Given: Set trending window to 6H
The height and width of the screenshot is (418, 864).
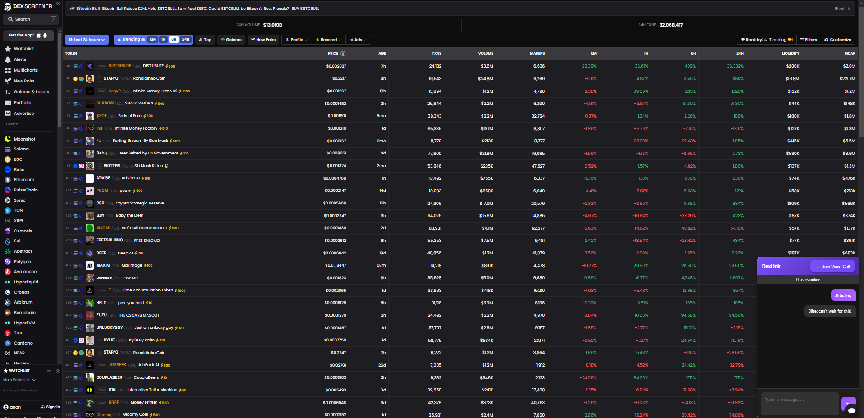Looking at the screenshot, I should click(174, 40).
